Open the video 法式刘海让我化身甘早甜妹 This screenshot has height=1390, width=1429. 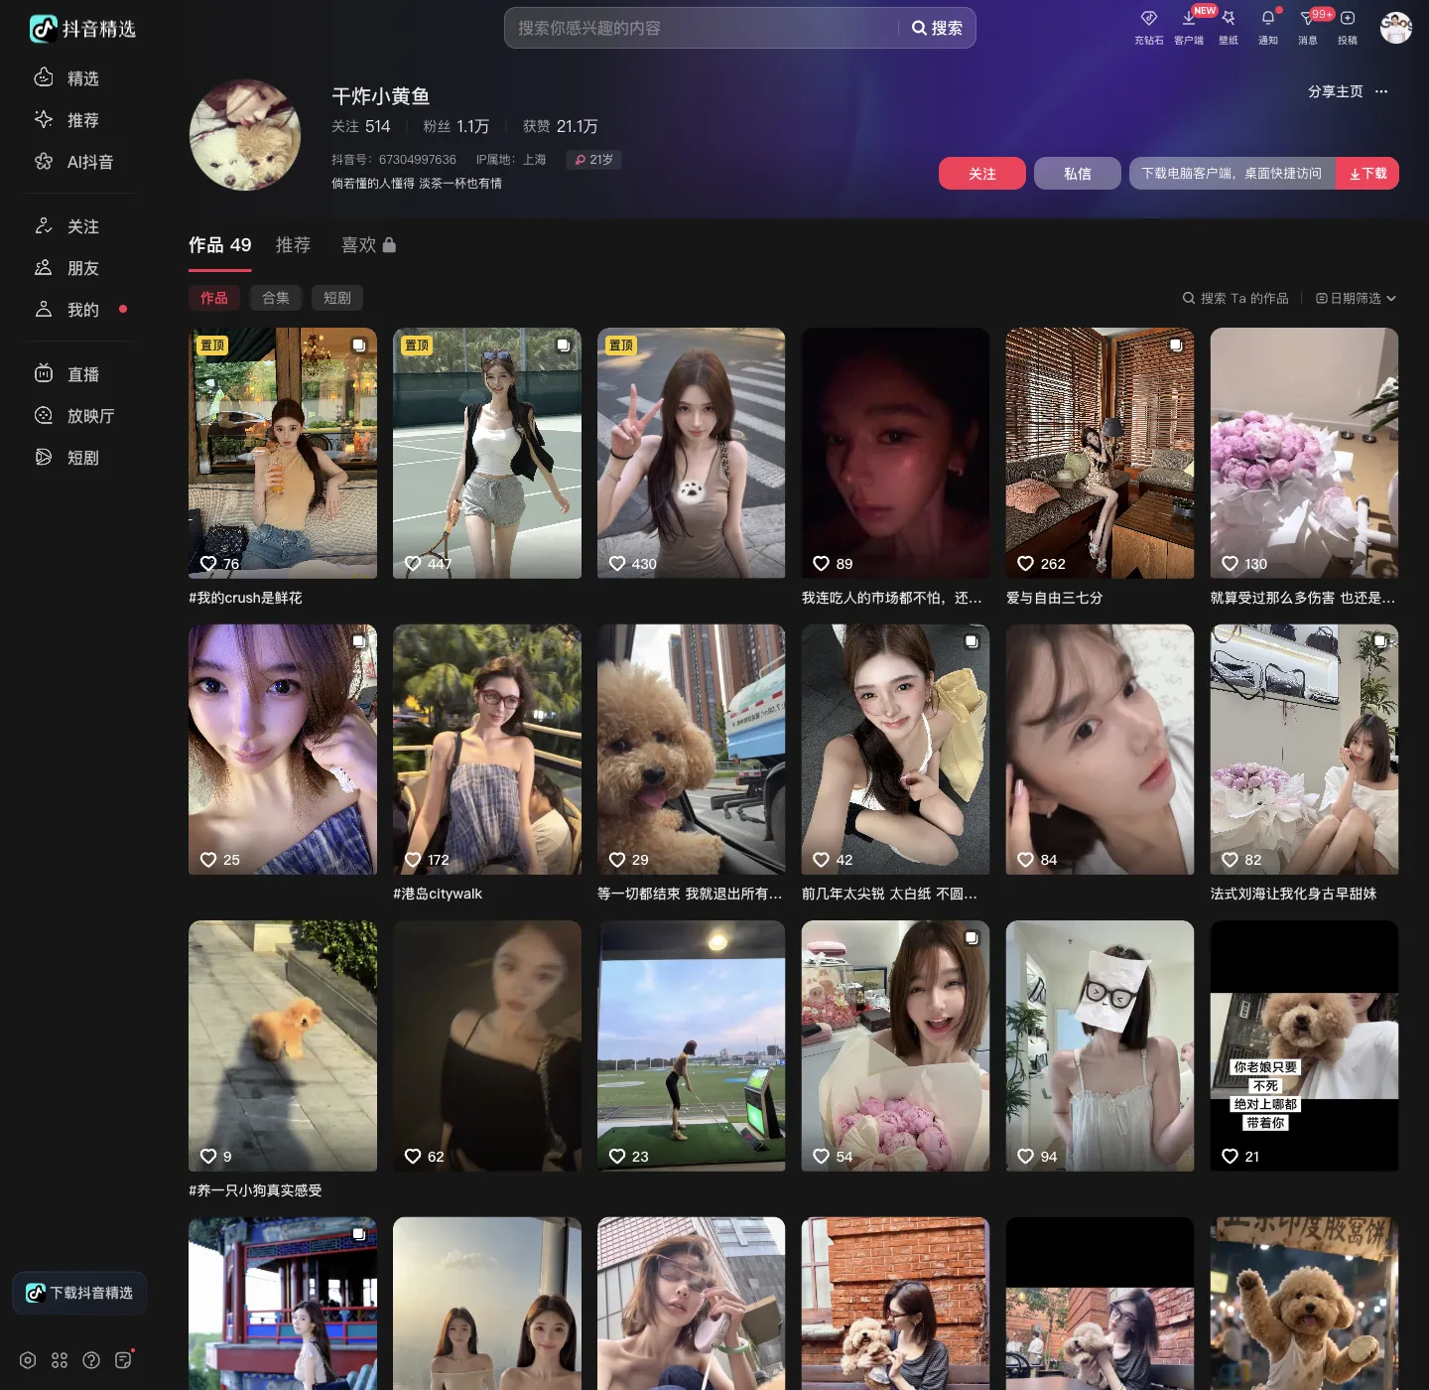tap(1305, 750)
